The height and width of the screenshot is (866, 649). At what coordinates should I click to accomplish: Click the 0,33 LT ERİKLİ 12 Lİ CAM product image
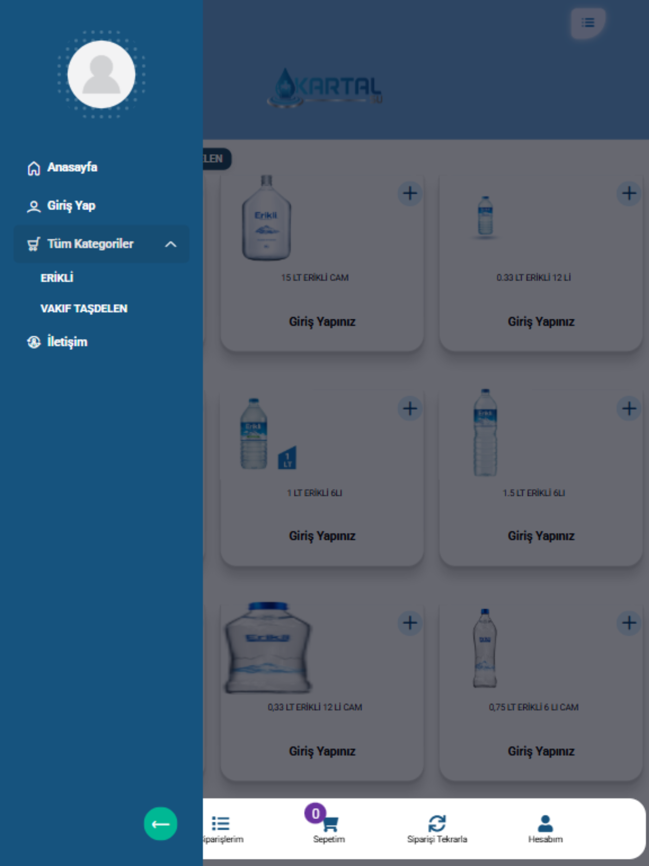click(268, 648)
